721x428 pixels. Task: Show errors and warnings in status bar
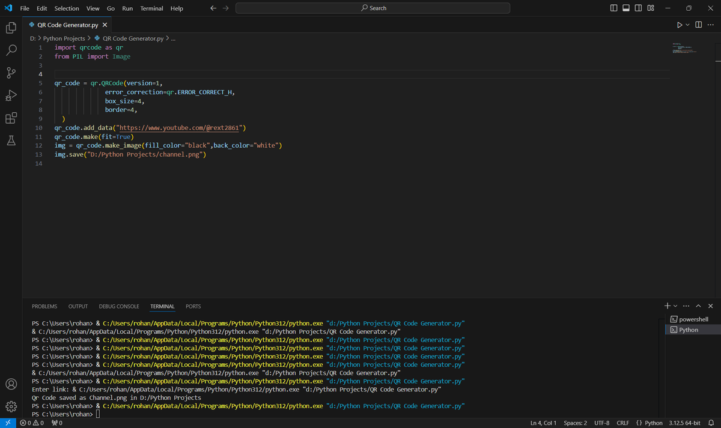point(31,423)
